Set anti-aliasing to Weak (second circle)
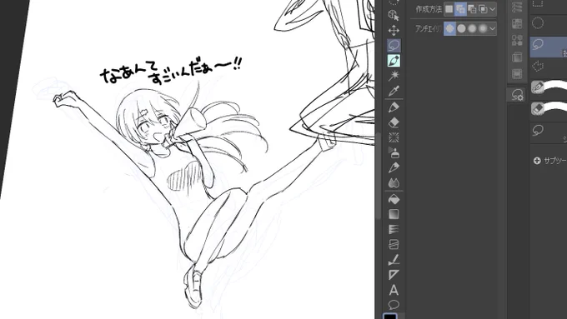The width and height of the screenshot is (567, 319). (461, 28)
